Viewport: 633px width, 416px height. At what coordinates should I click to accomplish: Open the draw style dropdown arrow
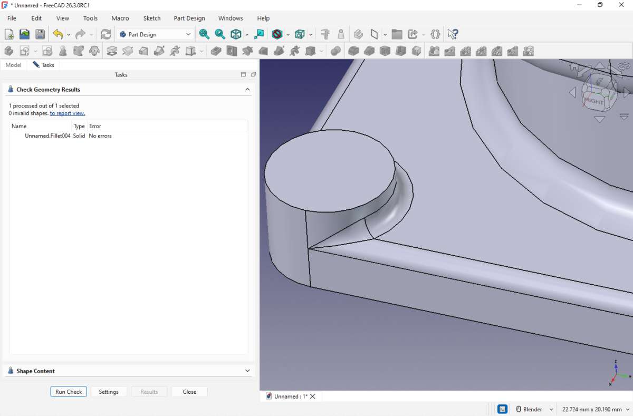point(288,35)
